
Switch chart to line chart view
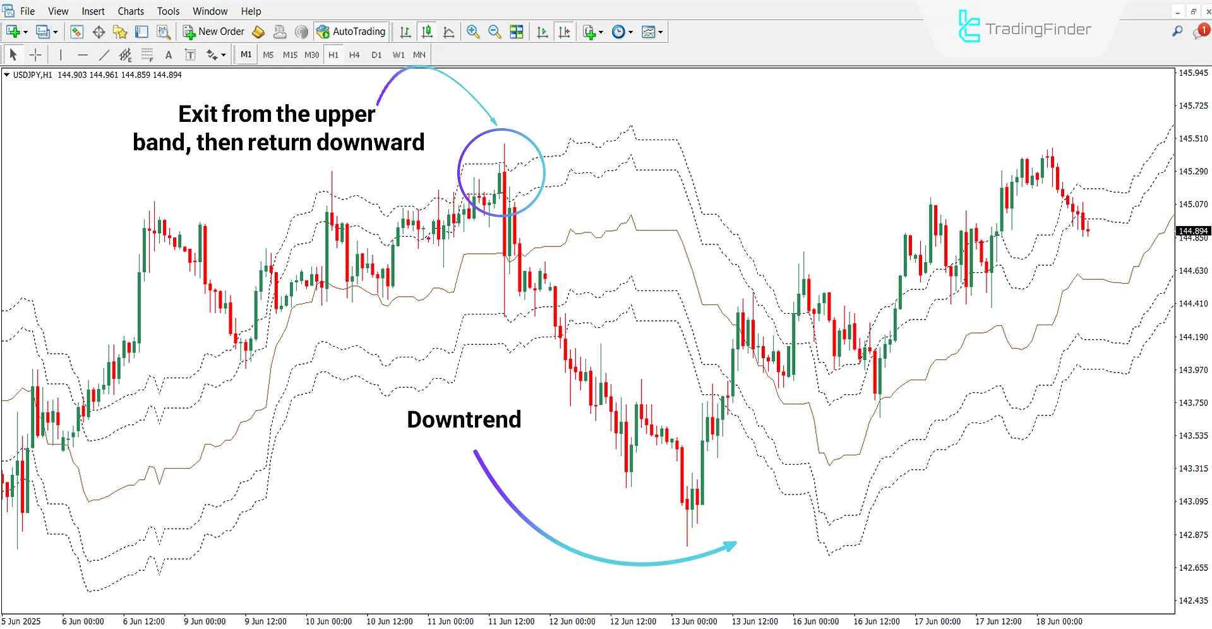point(449,32)
